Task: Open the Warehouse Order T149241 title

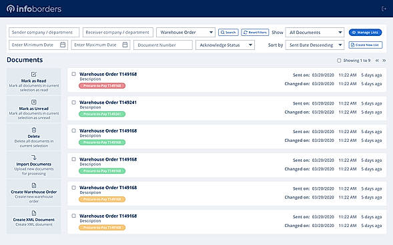Action: point(108,103)
